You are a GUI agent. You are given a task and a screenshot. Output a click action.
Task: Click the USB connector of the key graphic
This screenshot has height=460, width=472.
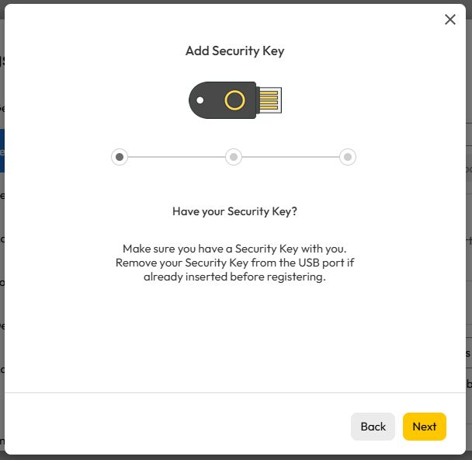pyautogui.click(x=269, y=100)
